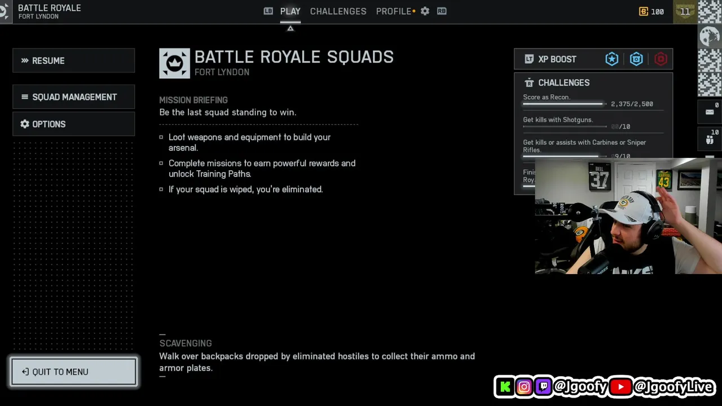The width and height of the screenshot is (722, 406).
Task: Click 'Be the last squad standing to win.'
Action: (227, 112)
